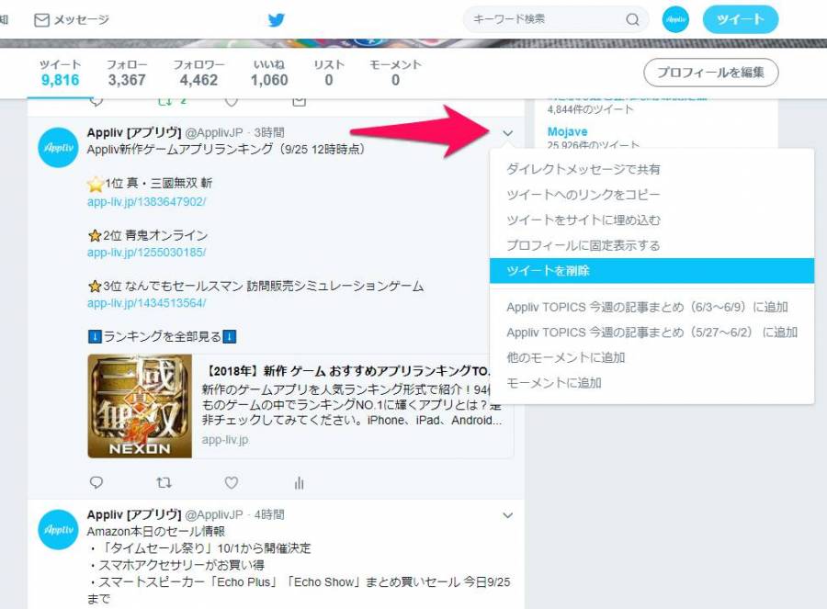Select ダイレクトメッセージで共有 menu item
The width and height of the screenshot is (827, 609).
coord(651,169)
